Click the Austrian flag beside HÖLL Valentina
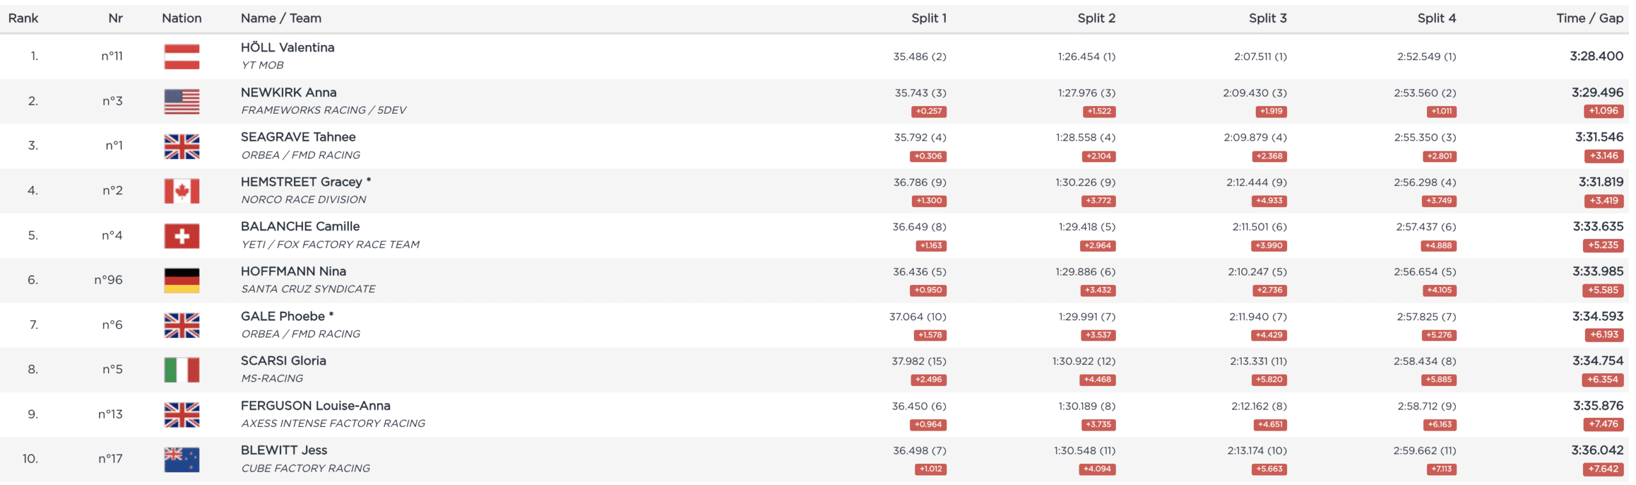1636x485 pixels. tap(181, 57)
